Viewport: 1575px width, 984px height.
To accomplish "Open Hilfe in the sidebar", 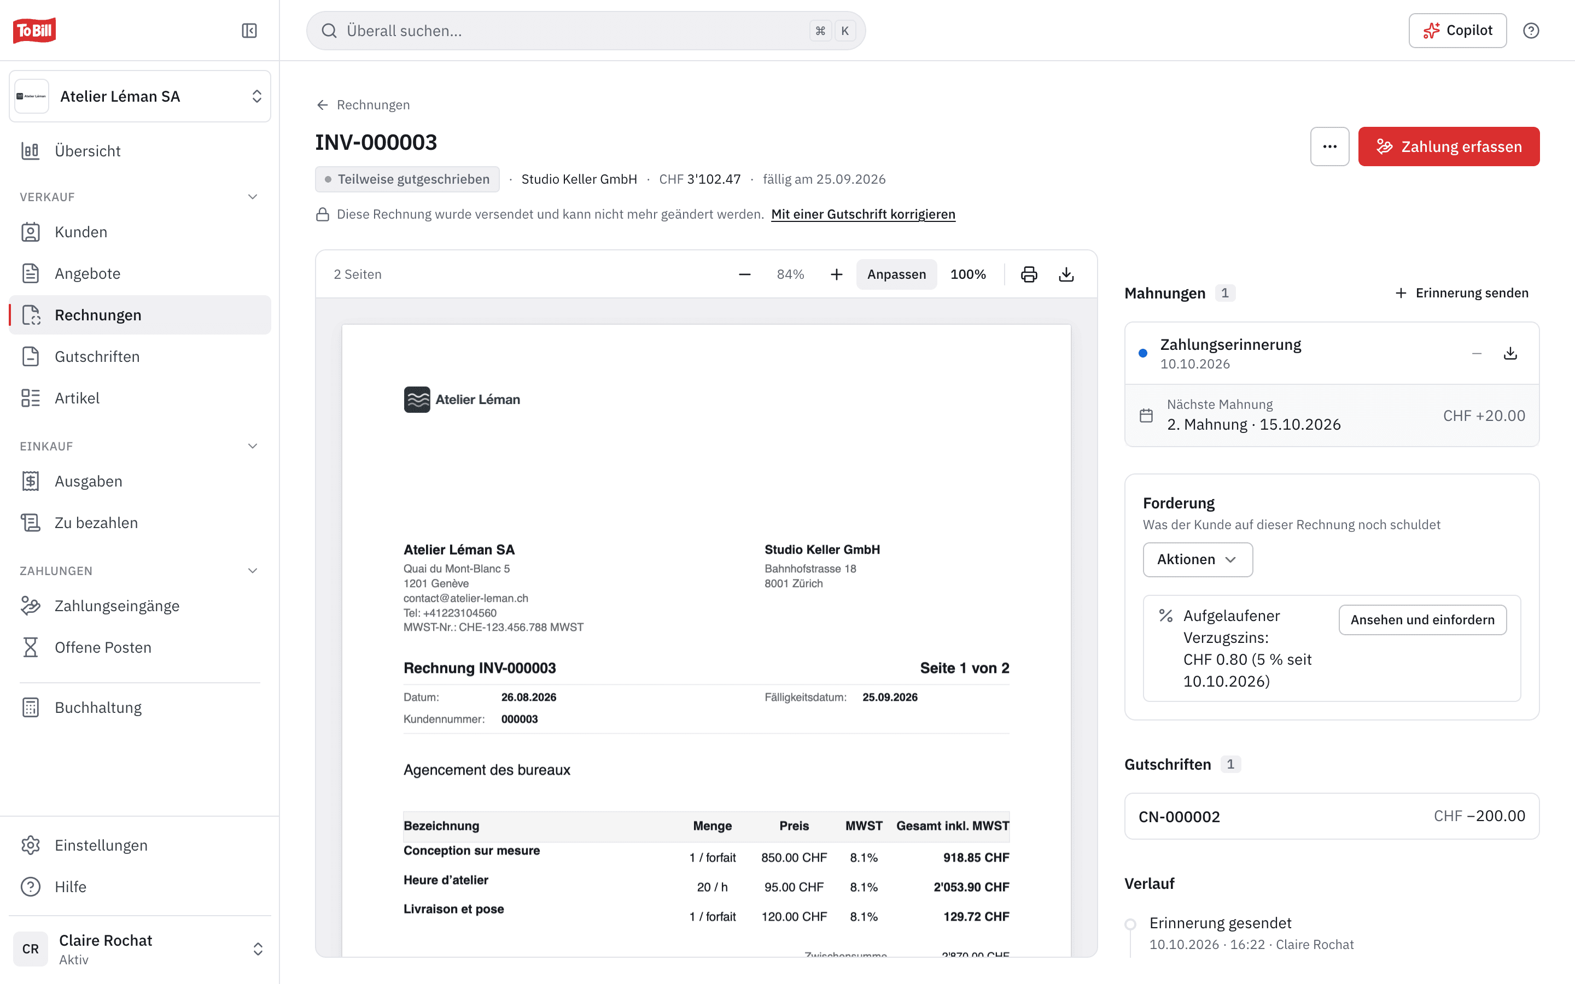I will tap(140, 886).
